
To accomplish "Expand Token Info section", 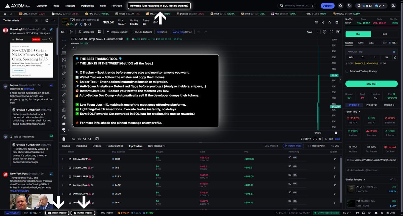I will (x=352, y=112).
